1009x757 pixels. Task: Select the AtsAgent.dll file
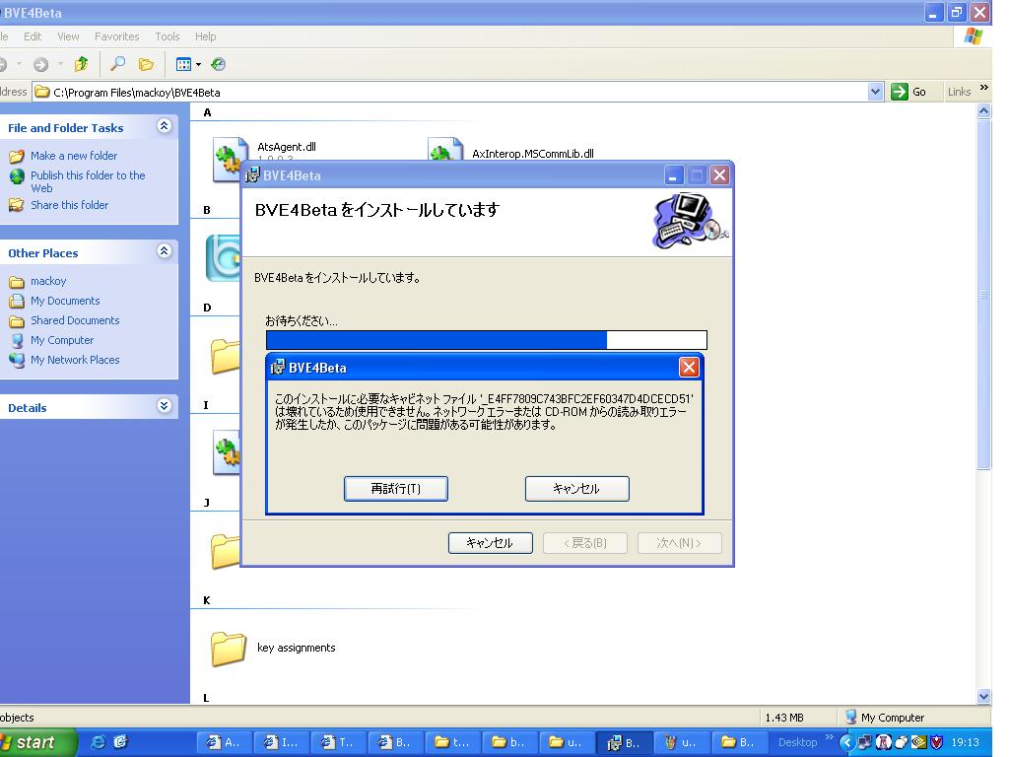287,147
